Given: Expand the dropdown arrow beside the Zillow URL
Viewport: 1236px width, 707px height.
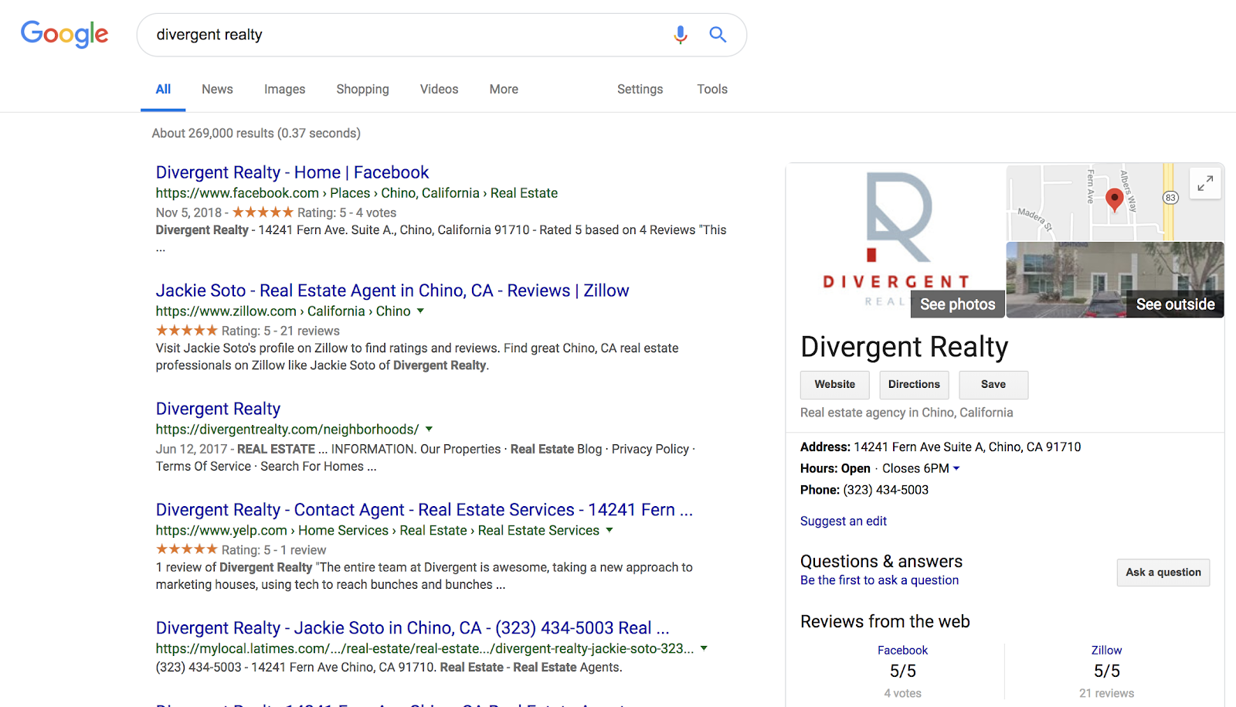Looking at the screenshot, I should click(421, 311).
